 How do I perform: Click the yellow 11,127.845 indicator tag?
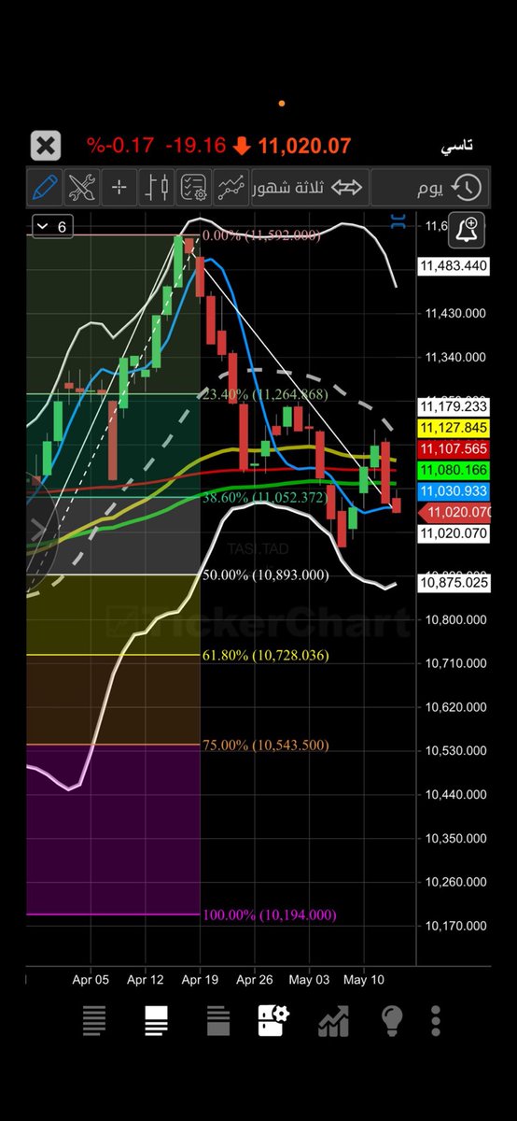[454, 428]
